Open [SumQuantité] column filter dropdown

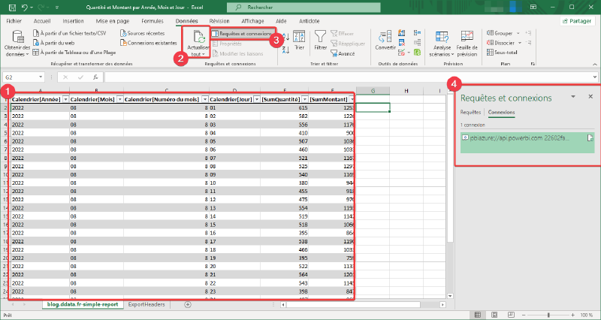(305, 100)
